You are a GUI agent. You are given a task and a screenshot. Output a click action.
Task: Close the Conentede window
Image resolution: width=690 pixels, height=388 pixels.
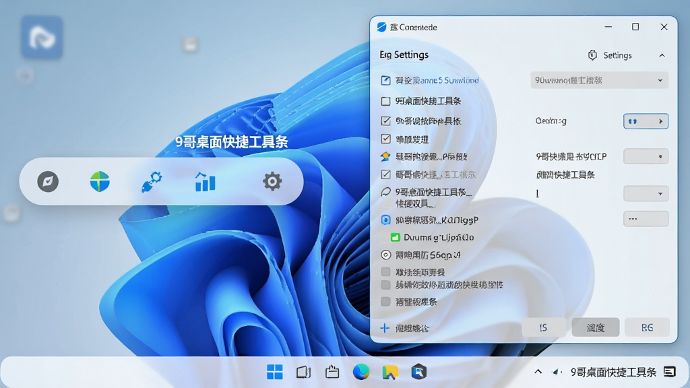point(664,27)
